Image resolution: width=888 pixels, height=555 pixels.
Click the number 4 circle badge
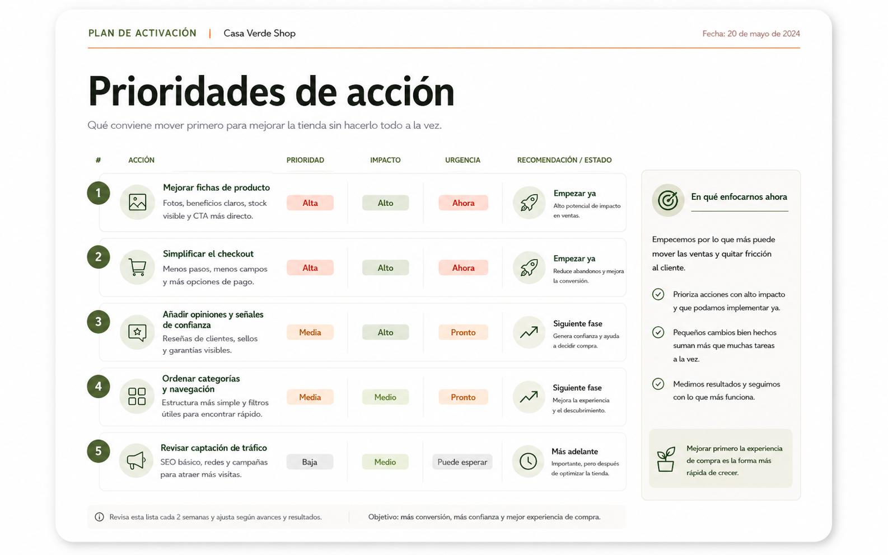(x=99, y=386)
